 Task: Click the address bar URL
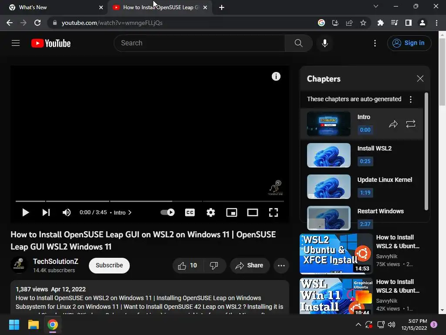click(x=112, y=23)
